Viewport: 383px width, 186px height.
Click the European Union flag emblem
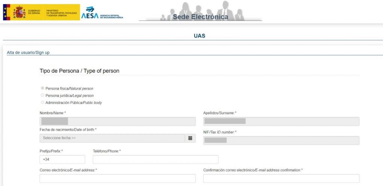point(4,12)
